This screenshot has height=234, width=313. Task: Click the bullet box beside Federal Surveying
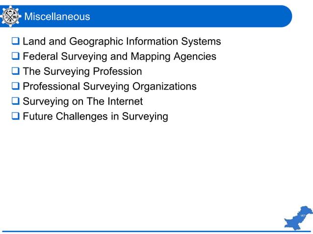pos(16,56)
